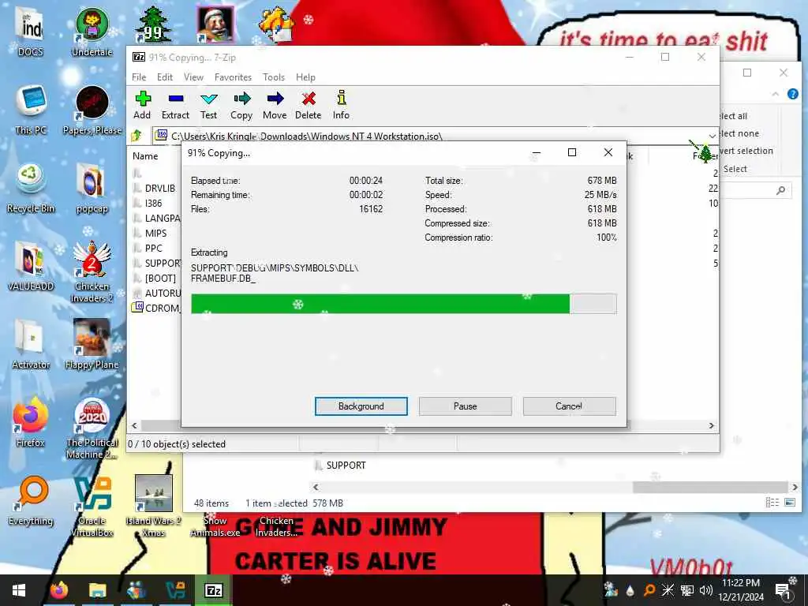Click 7-Zip horizontal scrollbar right arrow
Screen dimensions: 808x606
click(x=712, y=425)
